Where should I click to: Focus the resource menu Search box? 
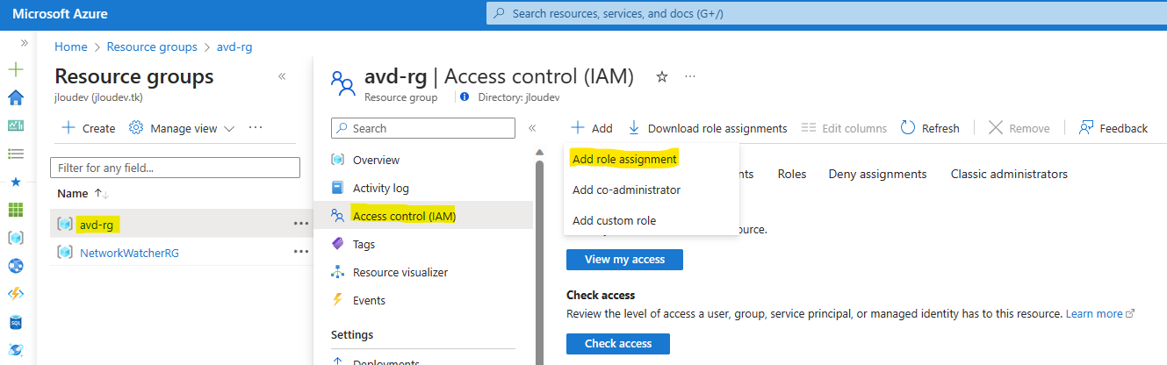tap(423, 128)
